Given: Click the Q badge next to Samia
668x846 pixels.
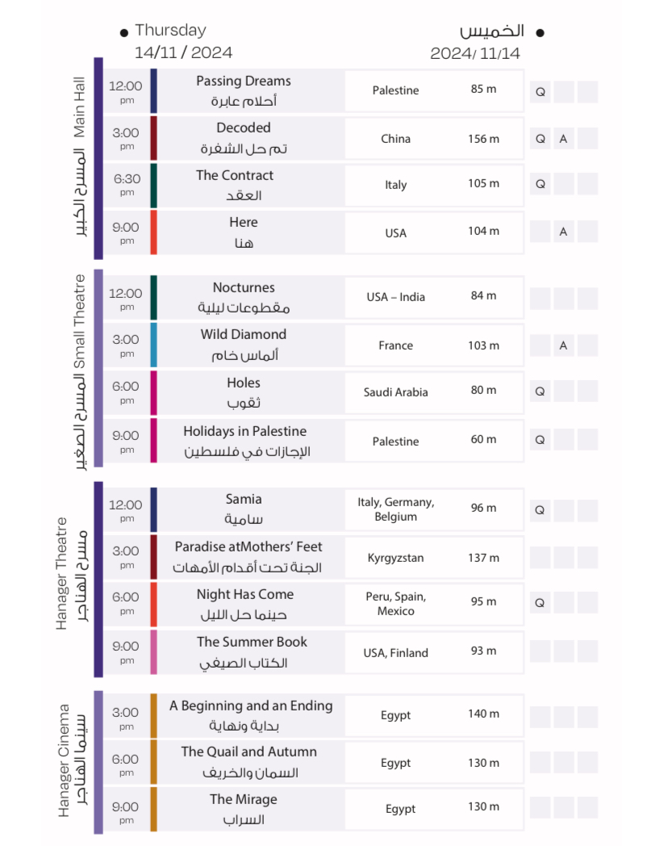Looking at the screenshot, I should pyautogui.click(x=541, y=509).
